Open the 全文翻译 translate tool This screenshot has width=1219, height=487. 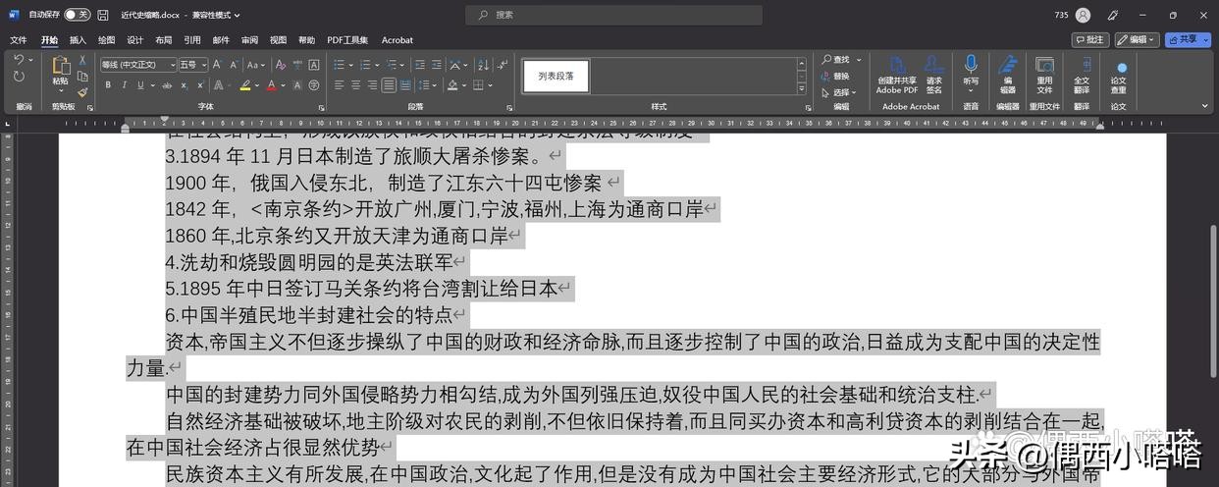(1081, 74)
